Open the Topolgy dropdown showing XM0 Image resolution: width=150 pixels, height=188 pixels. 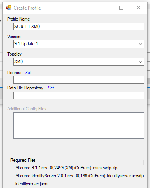pos(78,62)
